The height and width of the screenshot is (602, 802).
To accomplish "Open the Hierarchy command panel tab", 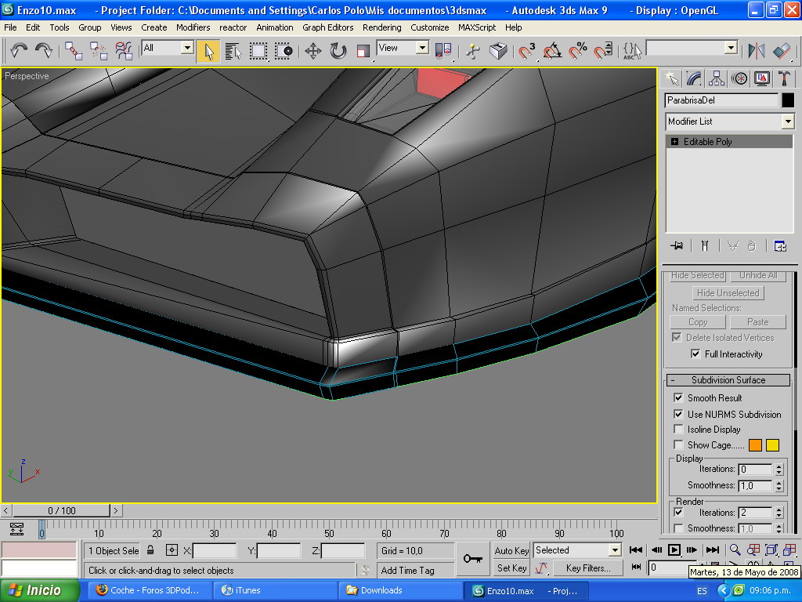I will 717,78.
